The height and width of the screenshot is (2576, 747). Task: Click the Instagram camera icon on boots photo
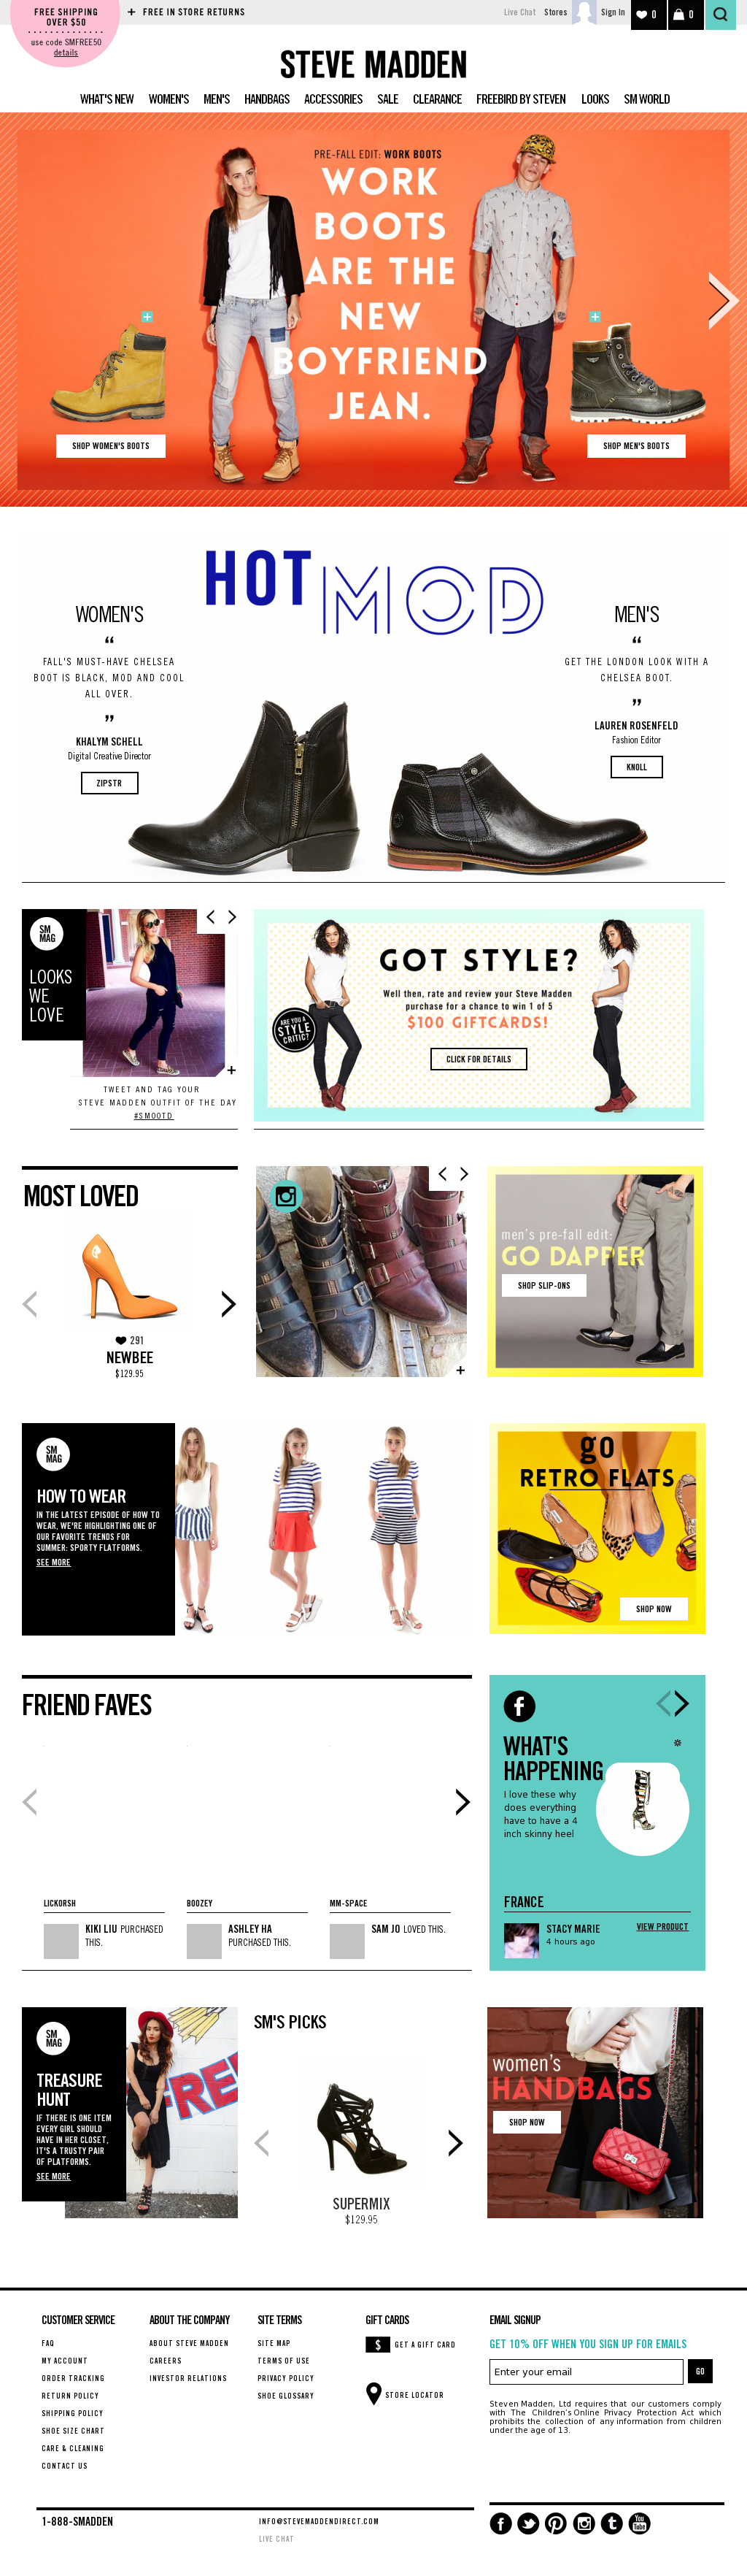pyautogui.click(x=287, y=1195)
